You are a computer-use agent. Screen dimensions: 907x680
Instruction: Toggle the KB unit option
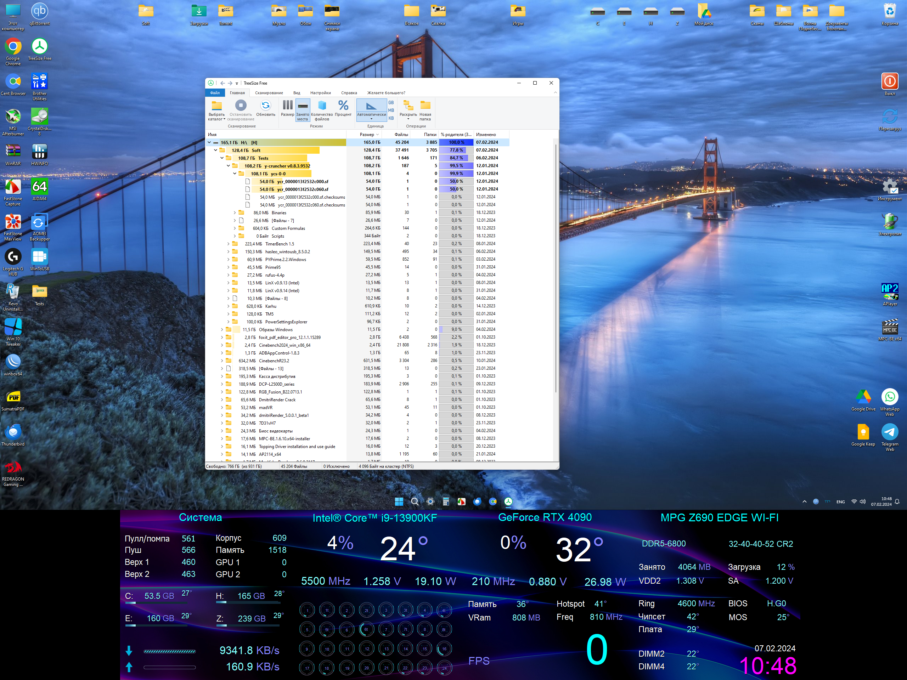pyautogui.click(x=391, y=118)
